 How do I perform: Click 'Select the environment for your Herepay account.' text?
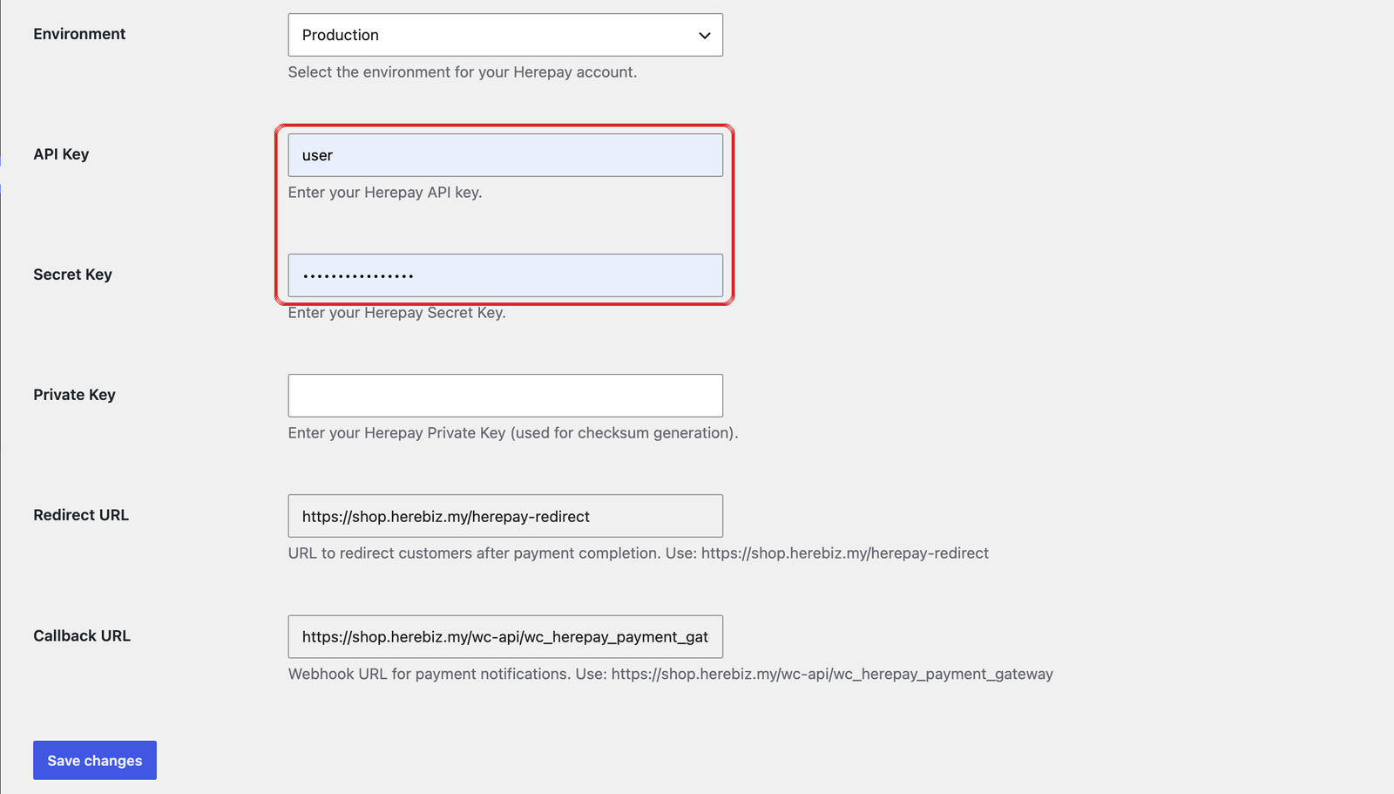pos(463,72)
